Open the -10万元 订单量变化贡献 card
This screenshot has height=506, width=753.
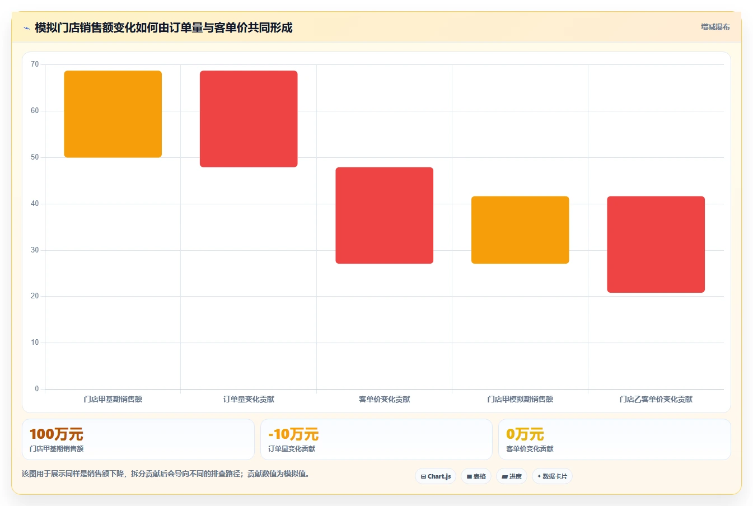point(376,439)
